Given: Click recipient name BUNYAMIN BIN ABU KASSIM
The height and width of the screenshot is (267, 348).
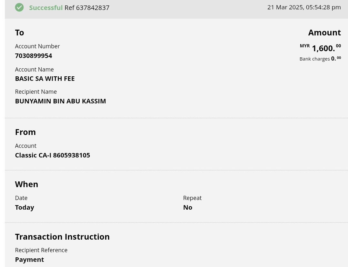Looking at the screenshot, I should tap(60, 101).
